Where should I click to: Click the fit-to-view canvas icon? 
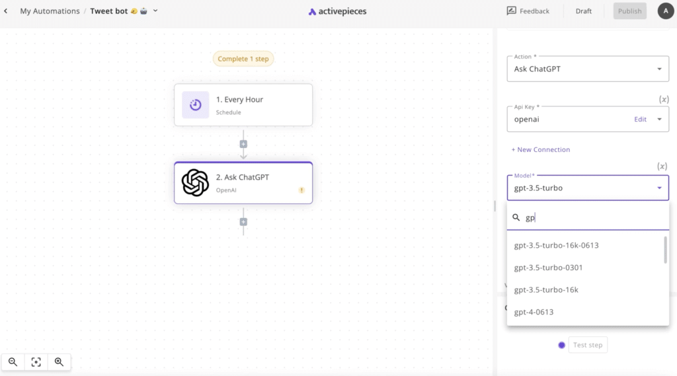[36, 361]
